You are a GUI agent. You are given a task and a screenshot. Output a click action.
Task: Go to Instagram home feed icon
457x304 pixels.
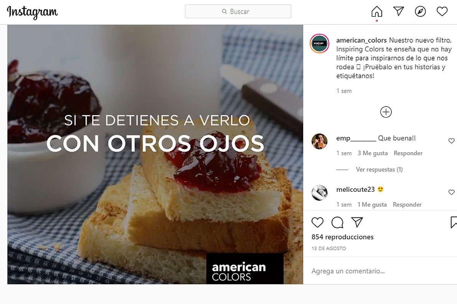coord(377,11)
